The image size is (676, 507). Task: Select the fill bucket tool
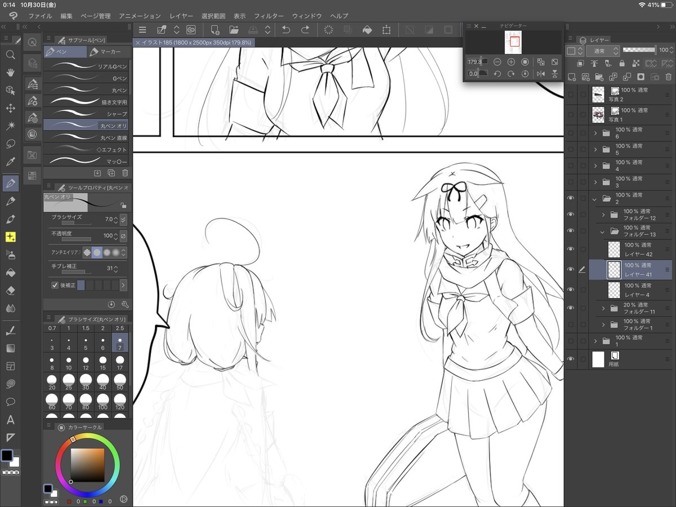click(10, 273)
